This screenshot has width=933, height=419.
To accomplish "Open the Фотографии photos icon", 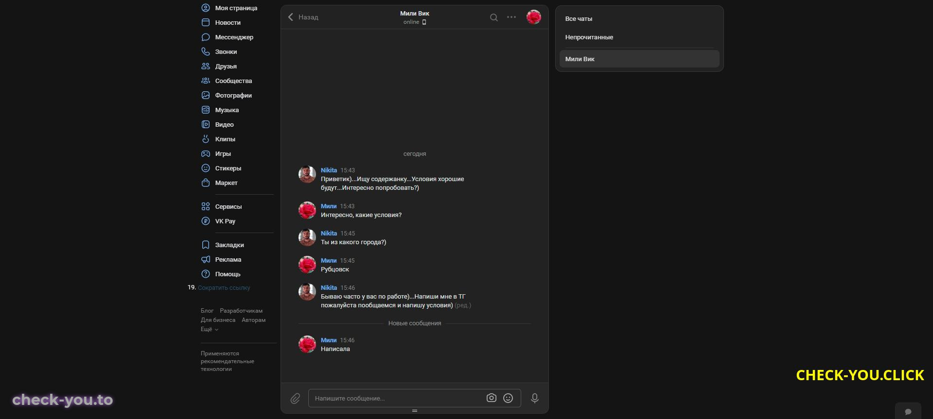I will point(206,95).
